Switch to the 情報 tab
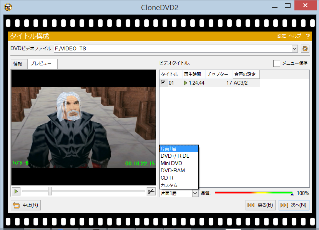 [18, 64]
